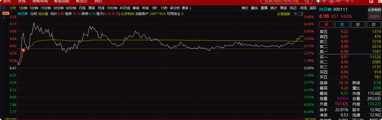
Task: Click 买一 volume 11526
Action: [x=375, y=57]
